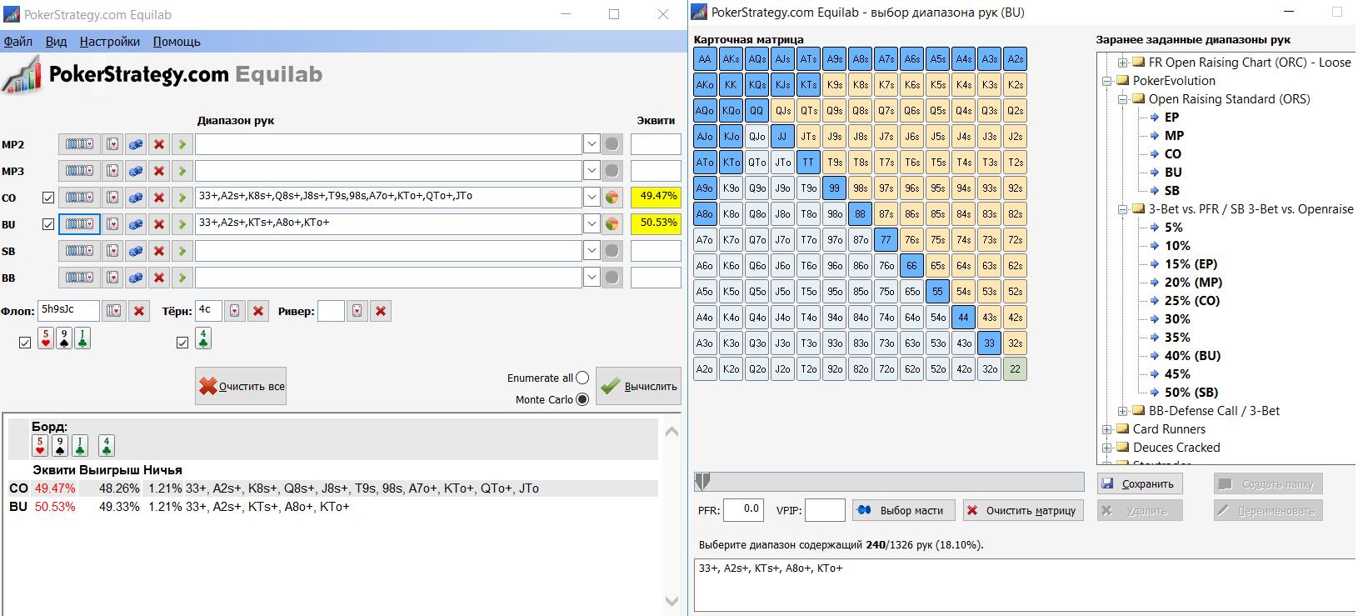Randomize hand with dice in CO row
Image resolution: width=1363 pixels, height=616 pixels.
(136, 198)
